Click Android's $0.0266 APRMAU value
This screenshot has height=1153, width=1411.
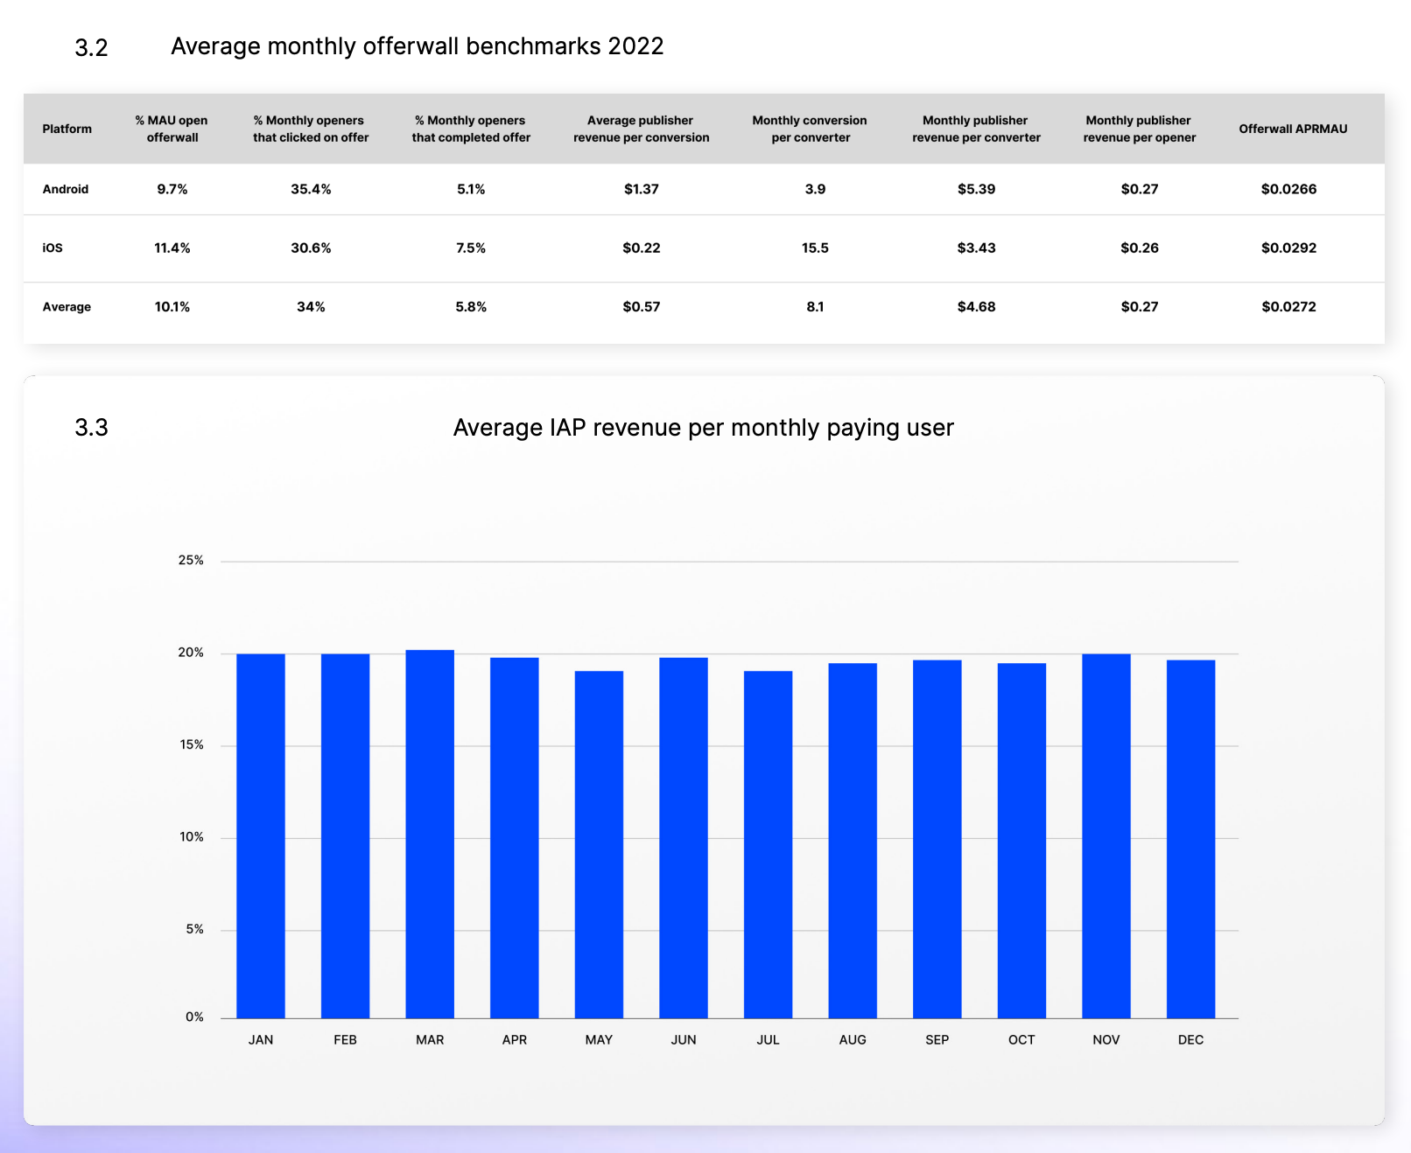point(1288,189)
